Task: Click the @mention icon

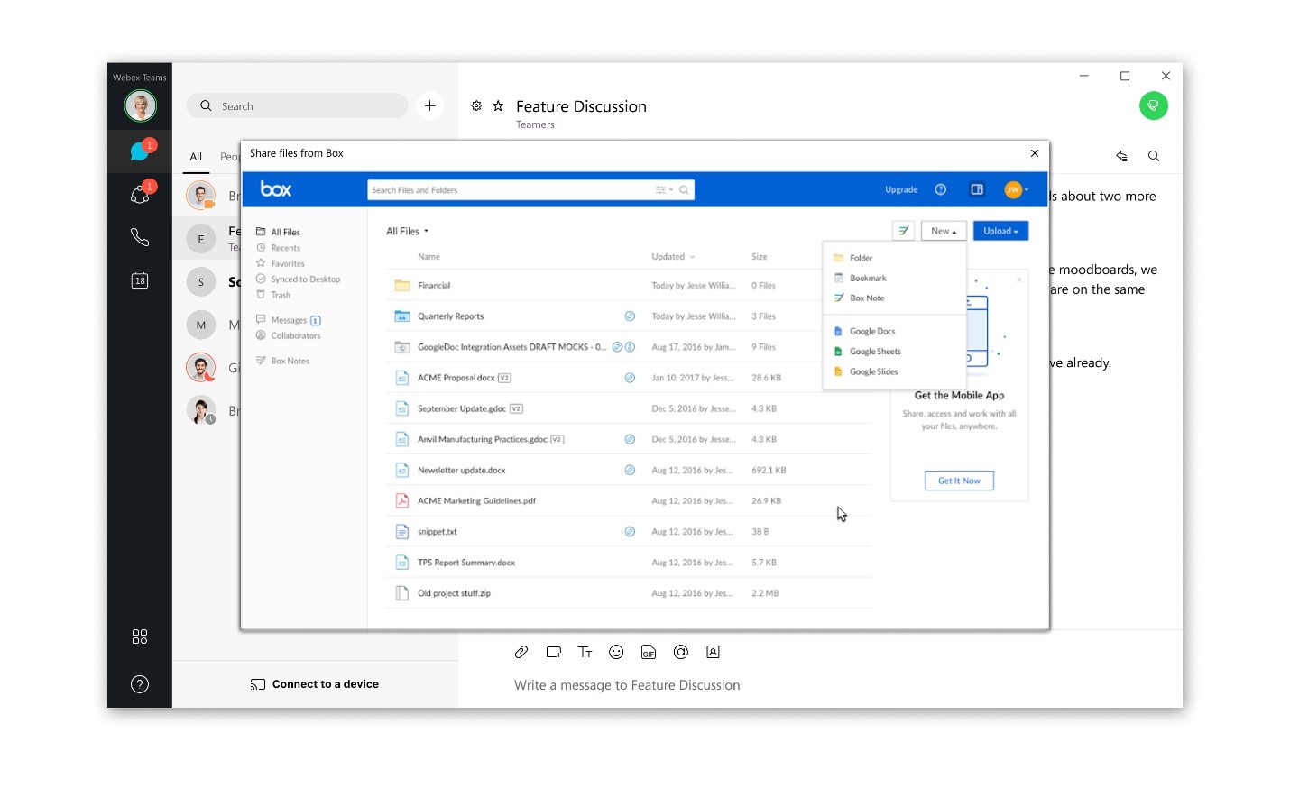Action: click(x=680, y=652)
